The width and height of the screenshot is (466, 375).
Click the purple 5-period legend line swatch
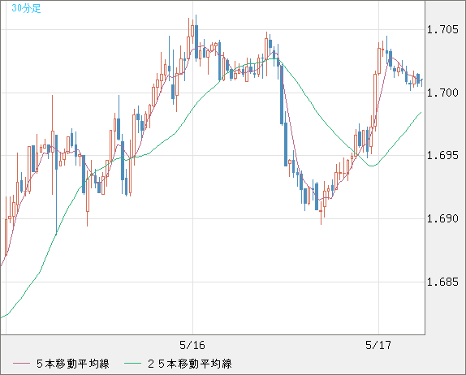21,364
